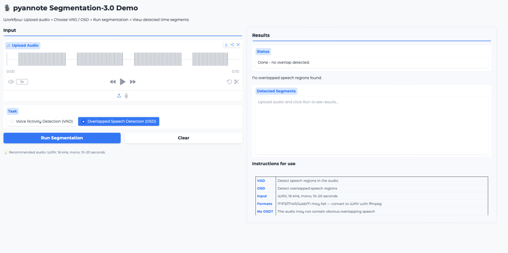Switch to microphone recording source

(x=127, y=96)
